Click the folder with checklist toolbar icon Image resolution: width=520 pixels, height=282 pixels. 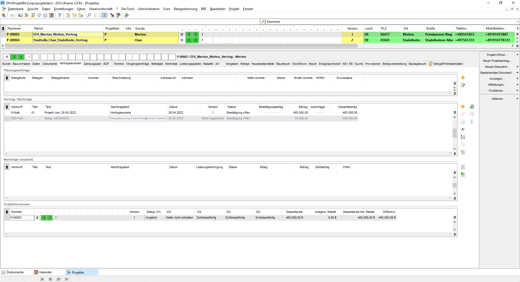coord(33,15)
